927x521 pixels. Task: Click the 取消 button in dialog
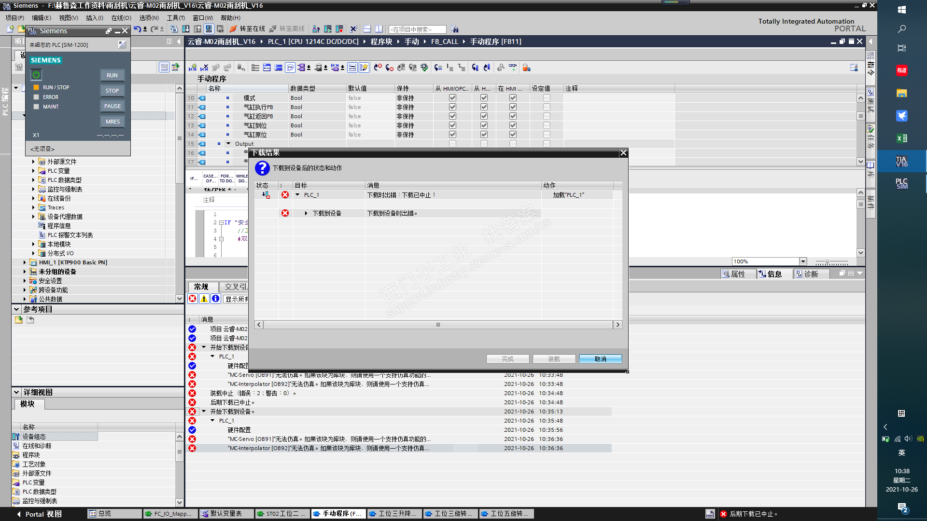(600, 359)
